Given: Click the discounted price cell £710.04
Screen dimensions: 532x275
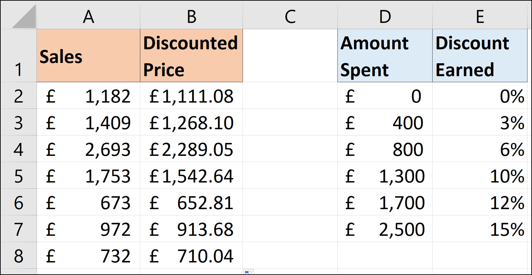Looking at the screenshot, I should (191, 256).
